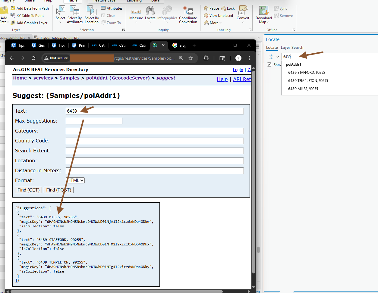Close the active browser tab
The width and height of the screenshot is (378, 293).
coord(163,45)
